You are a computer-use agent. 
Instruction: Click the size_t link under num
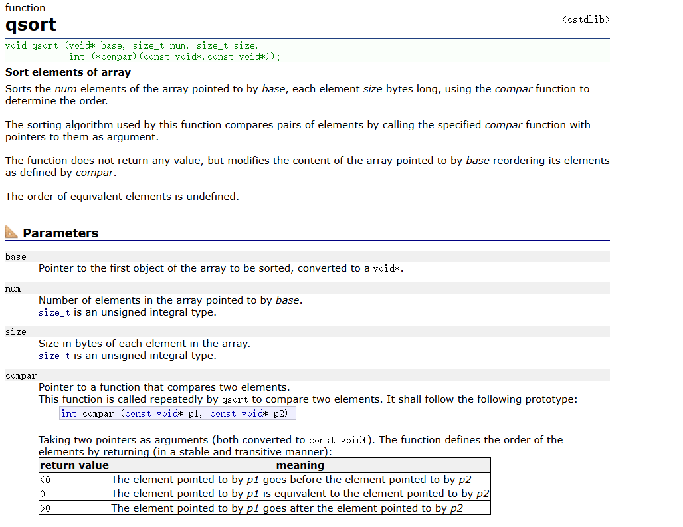(54, 313)
